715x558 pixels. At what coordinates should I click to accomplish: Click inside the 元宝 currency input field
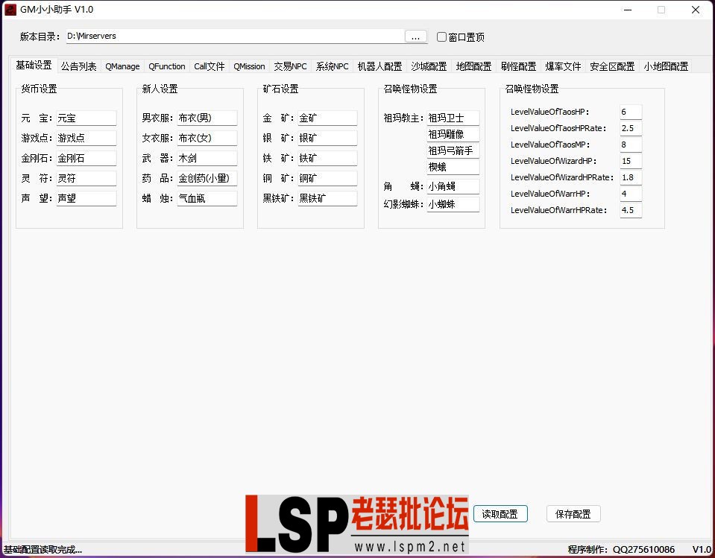click(86, 117)
